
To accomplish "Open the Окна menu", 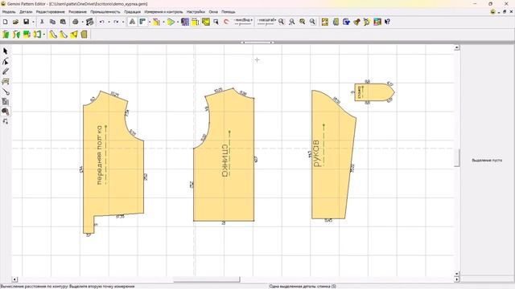I will (213, 12).
